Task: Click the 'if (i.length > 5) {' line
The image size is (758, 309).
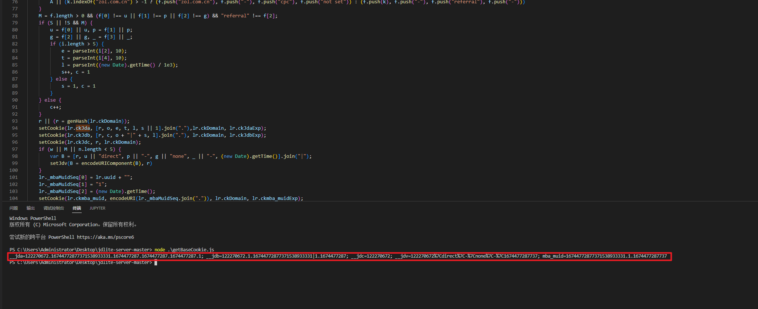Action: coord(77,44)
